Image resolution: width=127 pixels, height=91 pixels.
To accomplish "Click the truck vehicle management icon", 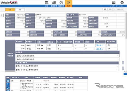I will click(54, 3).
